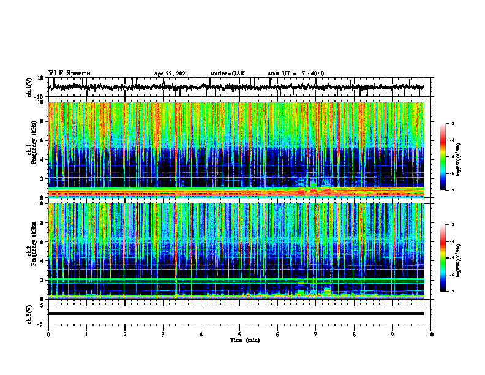Click the ch.1 PSD color scale bar
Viewport: 485px width, 375px height.
tap(443, 157)
